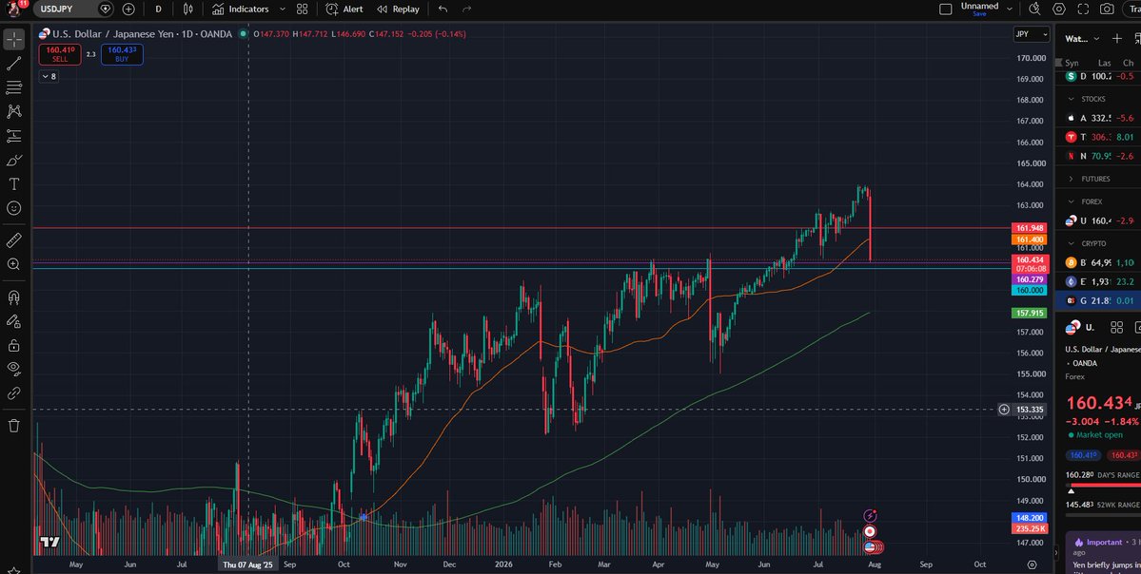Open the Important yen news item
The image size is (1141, 574).
click(x=1103, y=554)
